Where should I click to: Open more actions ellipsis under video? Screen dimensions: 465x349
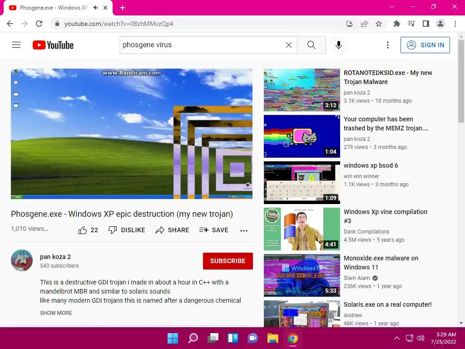click(x=244, y=230)
